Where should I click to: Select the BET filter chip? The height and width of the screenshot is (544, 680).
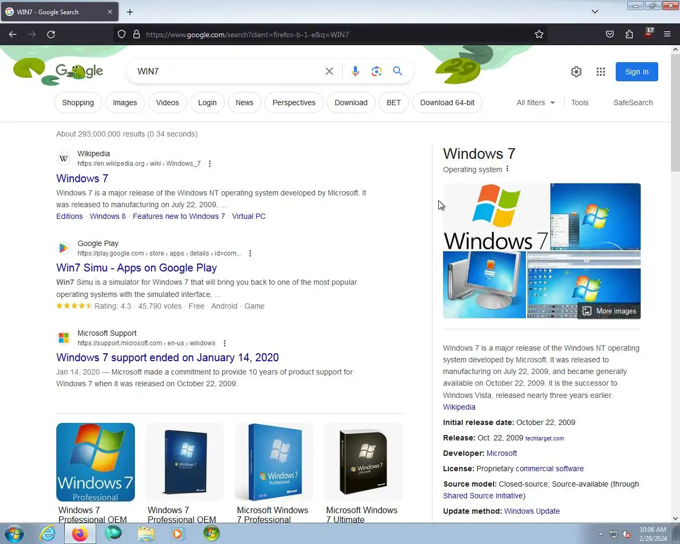(x=394, y=103)
